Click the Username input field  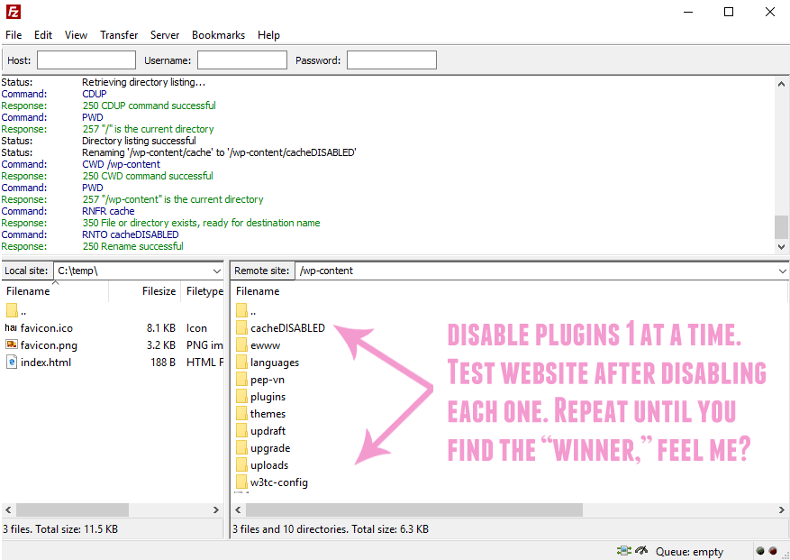[241, 60]
